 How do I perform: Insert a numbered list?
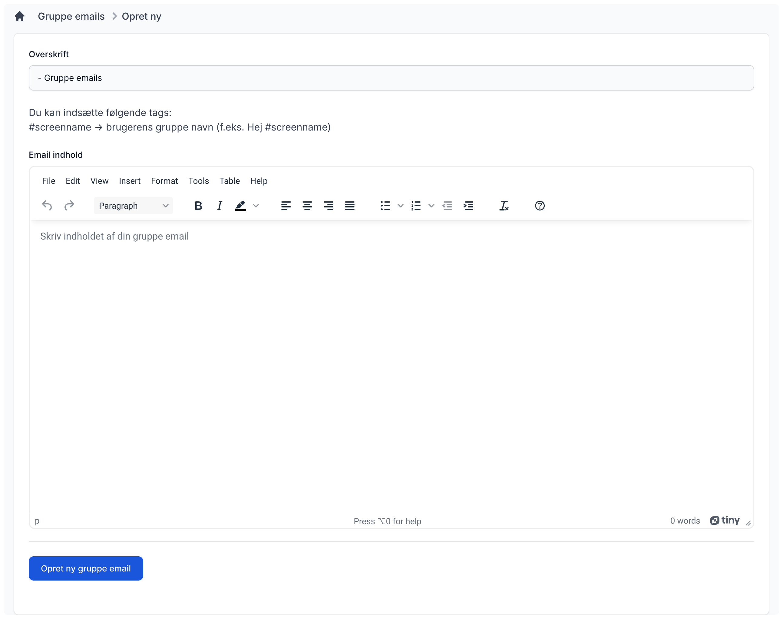416,206
